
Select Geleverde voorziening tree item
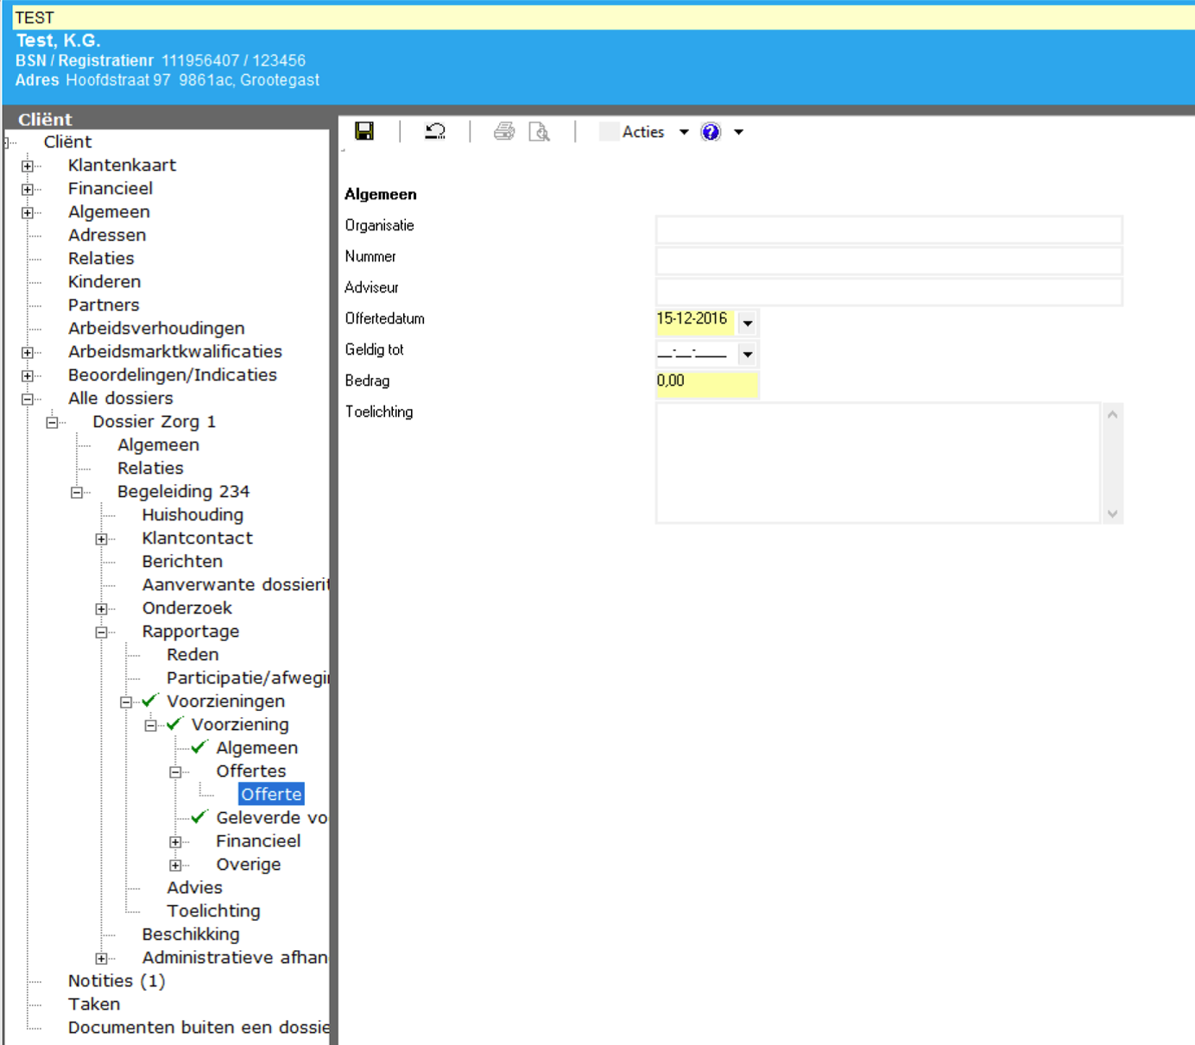[x=271, y=818]
